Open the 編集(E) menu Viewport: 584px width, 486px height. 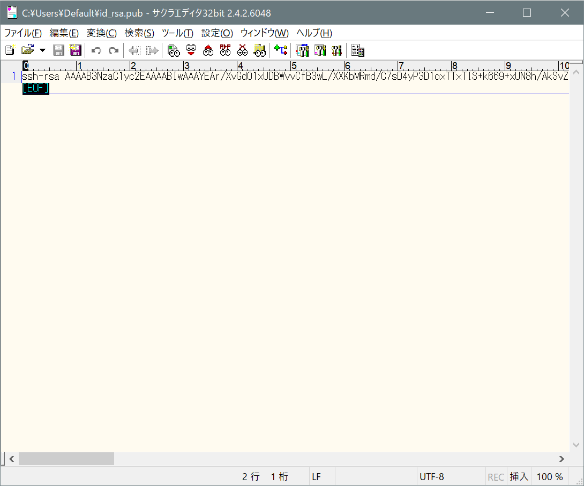click(64, 33)
